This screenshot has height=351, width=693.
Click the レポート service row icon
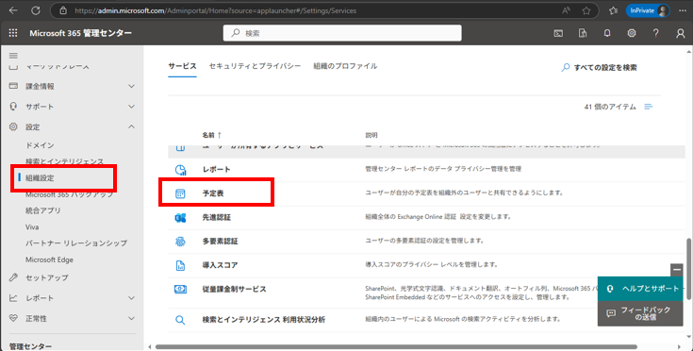(180, 170)
